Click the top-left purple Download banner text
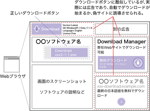The width and height of the screenshot is (150, 111). 50,29
